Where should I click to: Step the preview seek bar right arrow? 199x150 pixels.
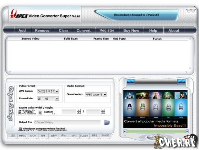coord(187,132)
